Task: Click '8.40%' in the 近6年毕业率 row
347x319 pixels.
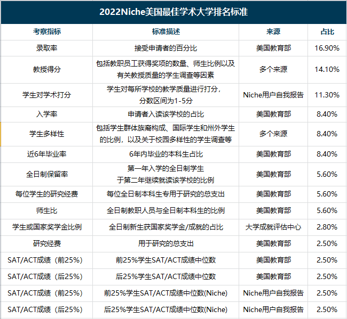Action: coord(327,154)
